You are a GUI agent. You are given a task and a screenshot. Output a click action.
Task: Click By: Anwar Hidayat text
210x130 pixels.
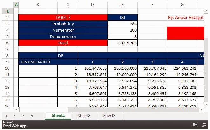coord(186,17)
